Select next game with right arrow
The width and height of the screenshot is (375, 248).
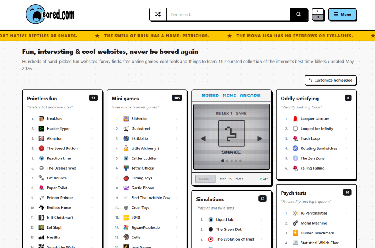pos(260,138)
